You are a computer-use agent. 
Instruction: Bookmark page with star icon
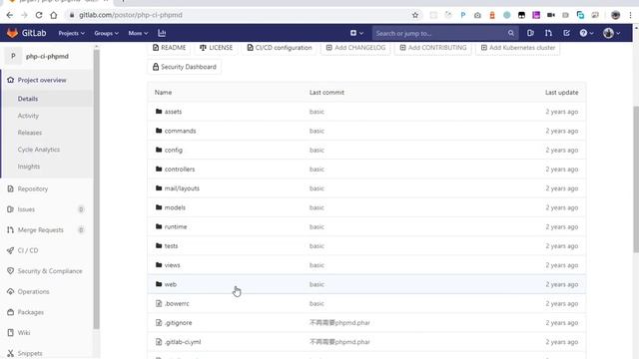coord(415,15)
